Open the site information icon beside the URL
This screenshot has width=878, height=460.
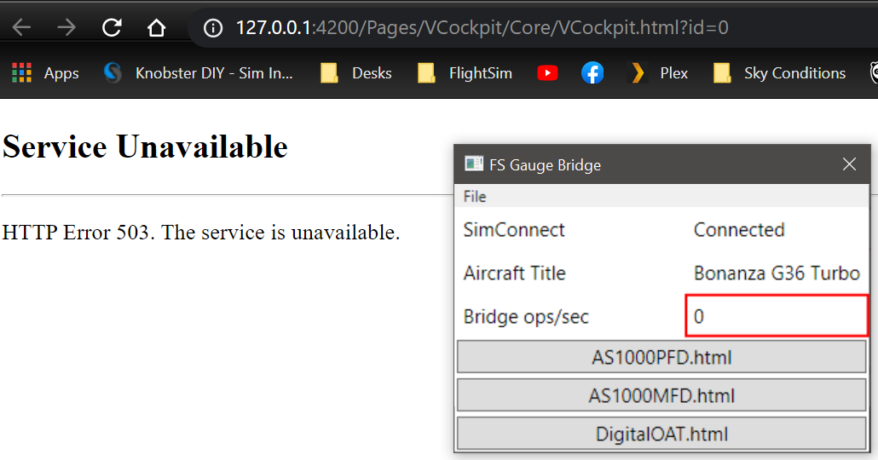(x=213, y=27)
